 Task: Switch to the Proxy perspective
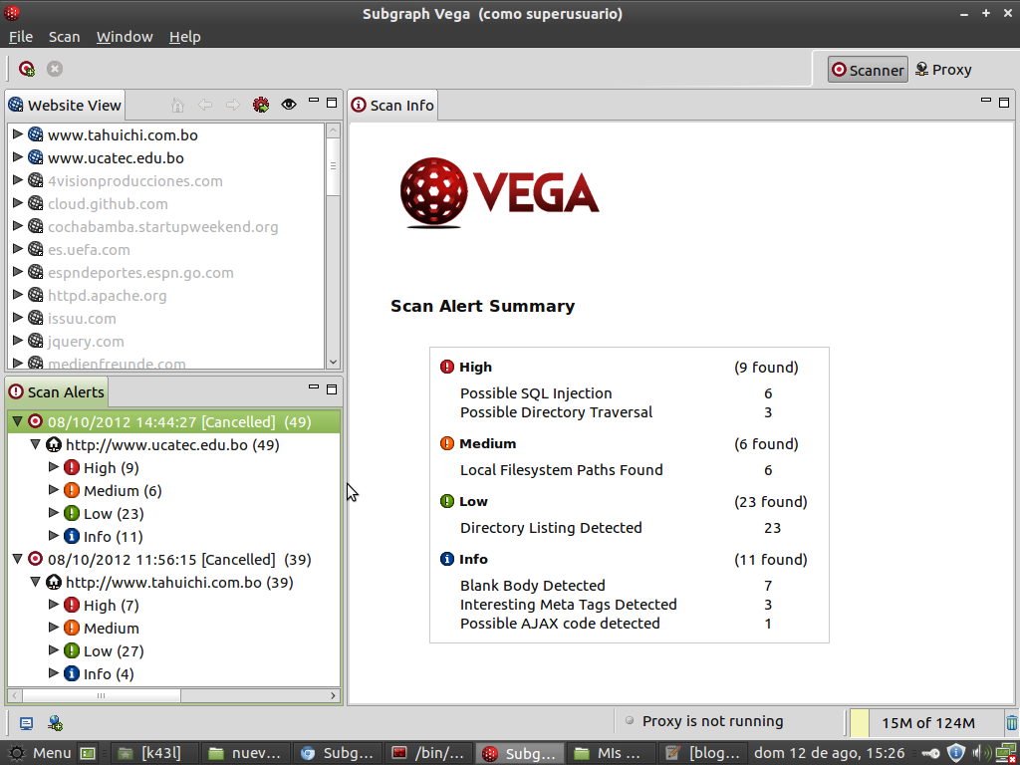(943, 70)
